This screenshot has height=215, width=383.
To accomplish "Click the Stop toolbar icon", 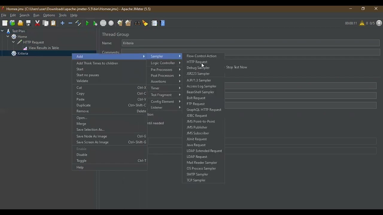I will (x=103, y=23).
